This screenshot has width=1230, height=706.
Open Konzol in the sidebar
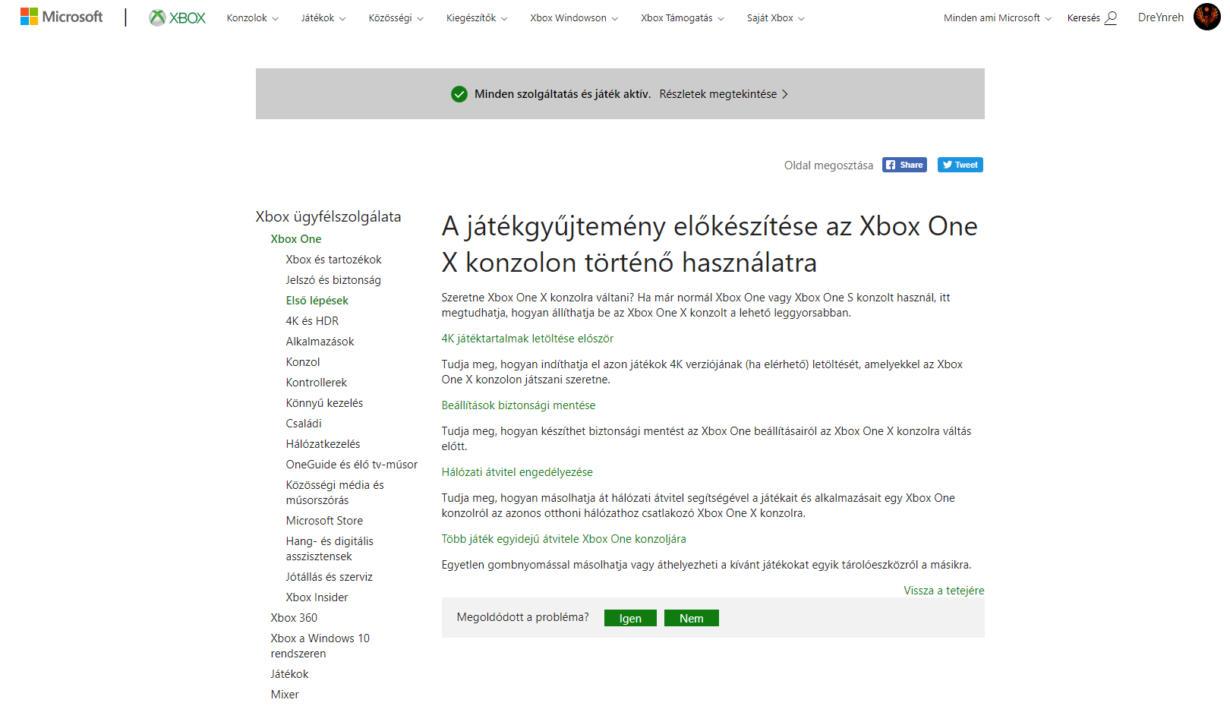303,362
